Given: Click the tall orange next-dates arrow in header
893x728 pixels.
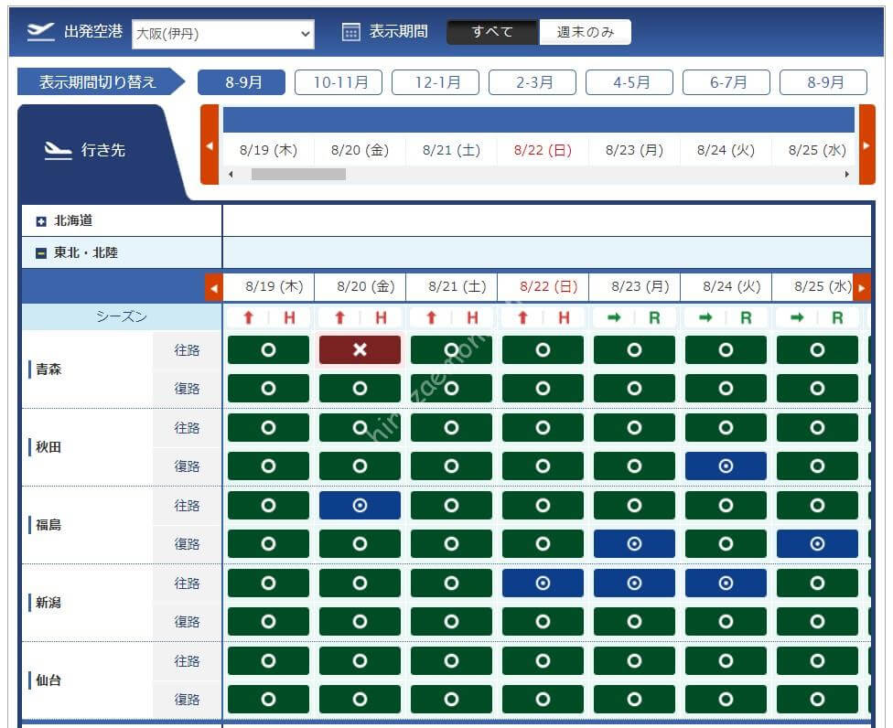Looking at the screenshot, I should [866, 145].
